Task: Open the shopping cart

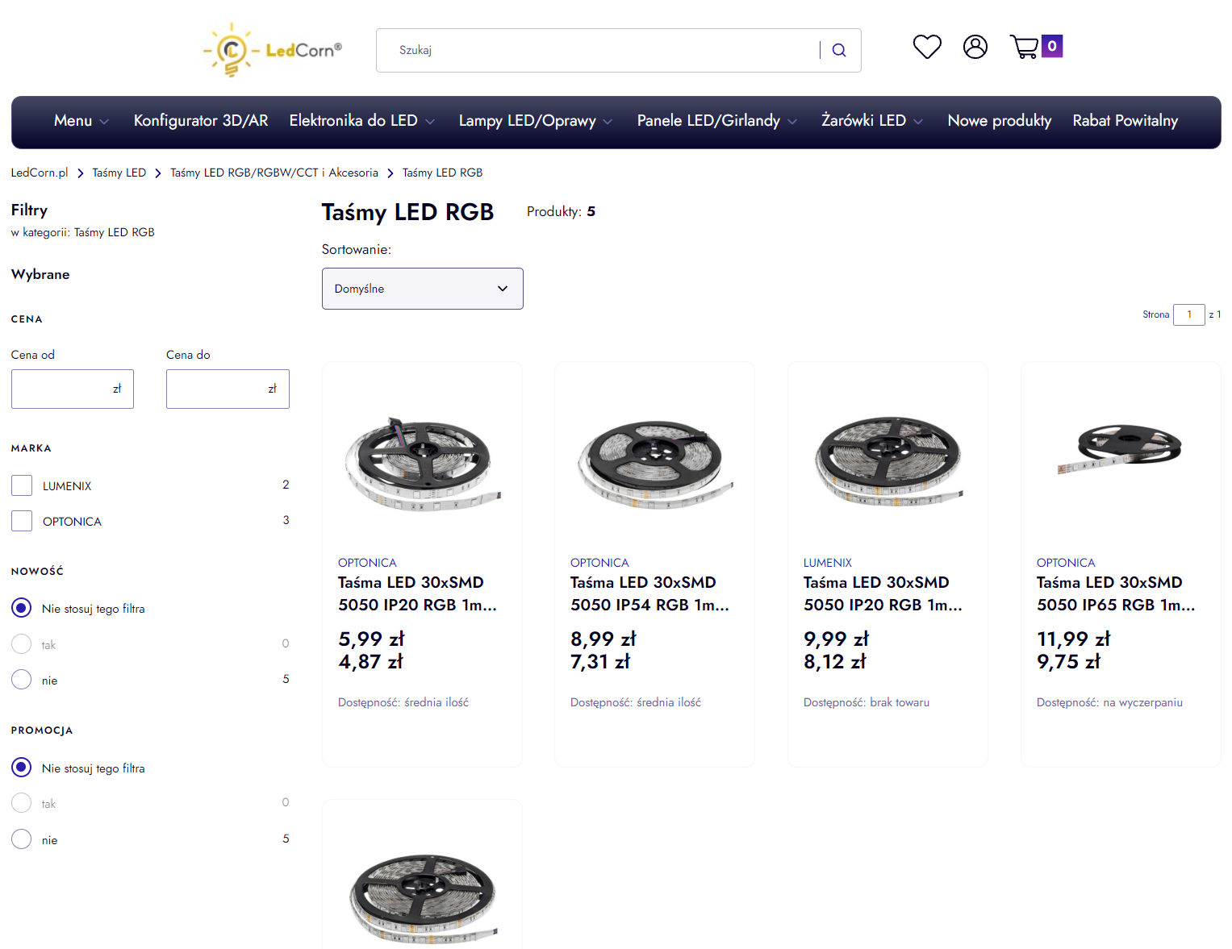Action: click(1025, 46)
